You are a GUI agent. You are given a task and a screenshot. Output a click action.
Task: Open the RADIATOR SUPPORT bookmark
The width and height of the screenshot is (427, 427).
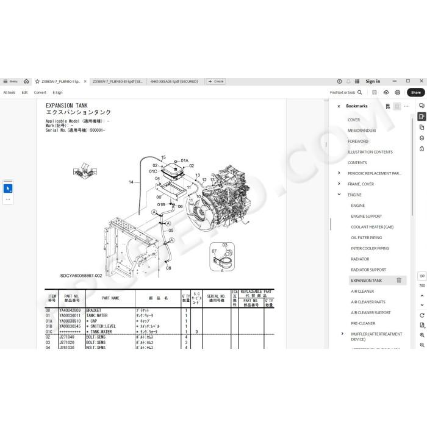pyautogui.click(x=368, y=270)
